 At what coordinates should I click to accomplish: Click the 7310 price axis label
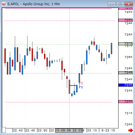(x=128, y=113)
